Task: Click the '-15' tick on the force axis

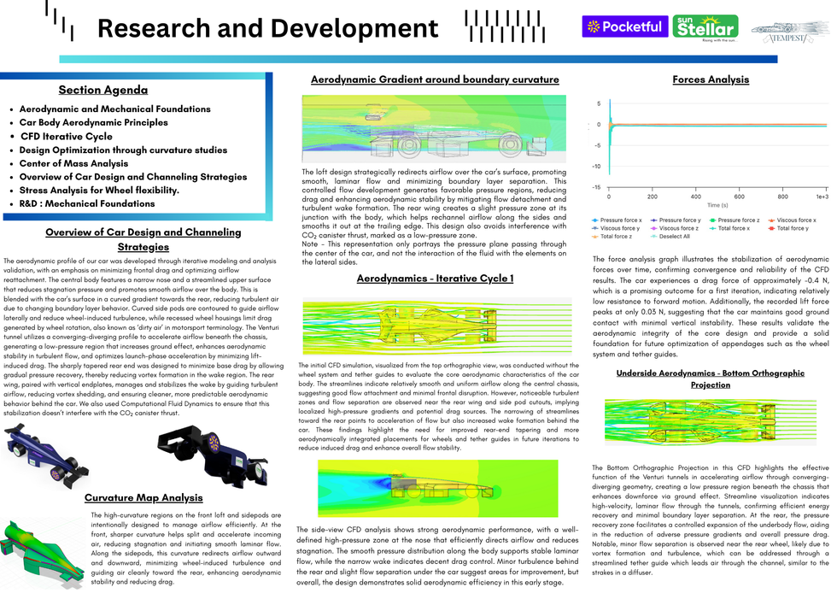Action: pos(596,187)
